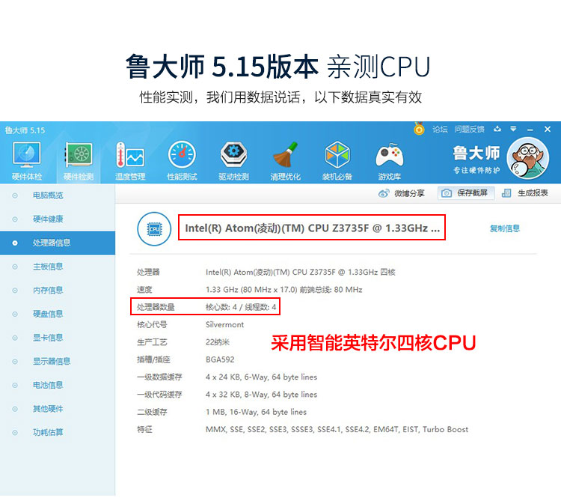Open the 游戏库 game library
The width and height of the screenshot is (561, 501).
pos(389,160)
